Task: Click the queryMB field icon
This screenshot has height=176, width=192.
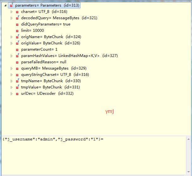Action: pyautogui.click(x=17, y=69)
